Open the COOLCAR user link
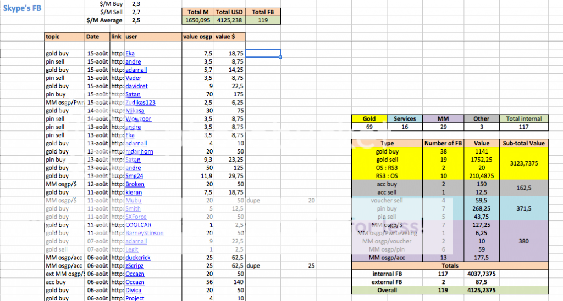This screenshot has height=301, width=563. tap(138, 225)
